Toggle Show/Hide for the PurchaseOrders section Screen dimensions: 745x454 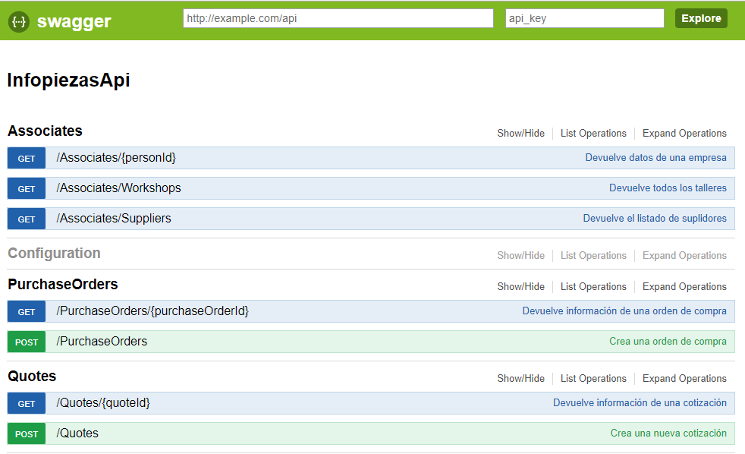(x=520, y=286)
